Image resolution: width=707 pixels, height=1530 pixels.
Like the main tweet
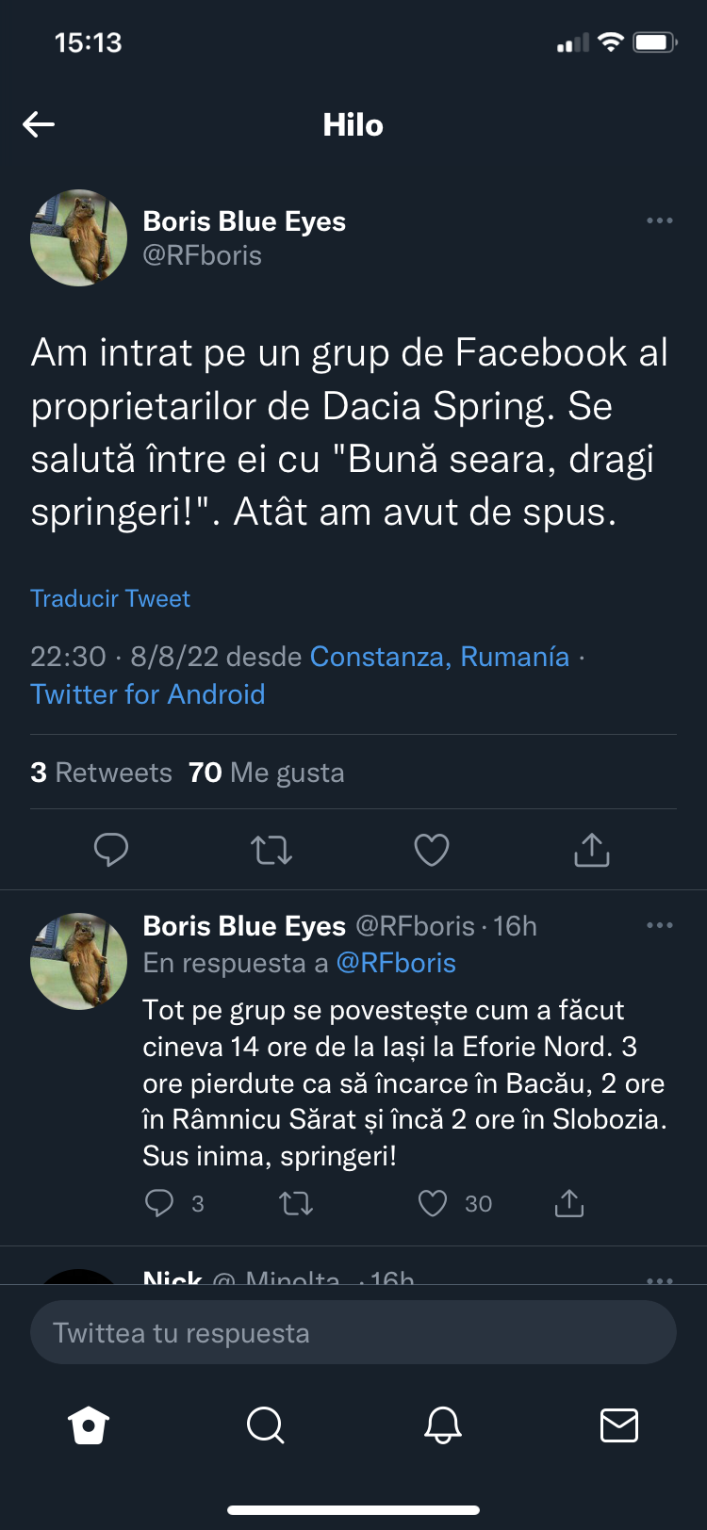coord(432,850)
